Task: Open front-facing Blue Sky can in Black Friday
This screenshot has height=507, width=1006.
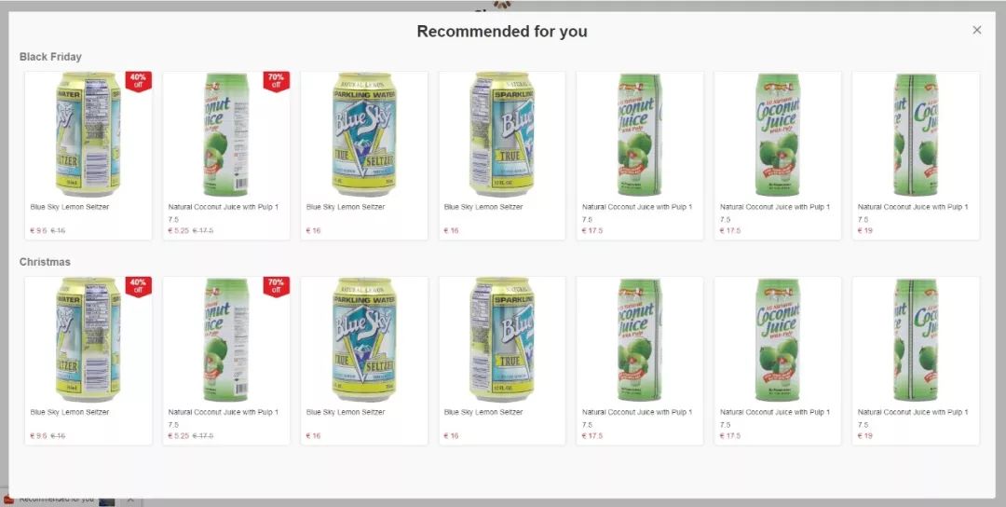Action: click(364, 134)
